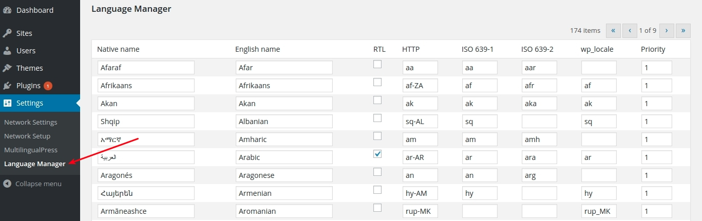Open Language Manager submenu link
This screenshot has height=221, width=702.
35,164
